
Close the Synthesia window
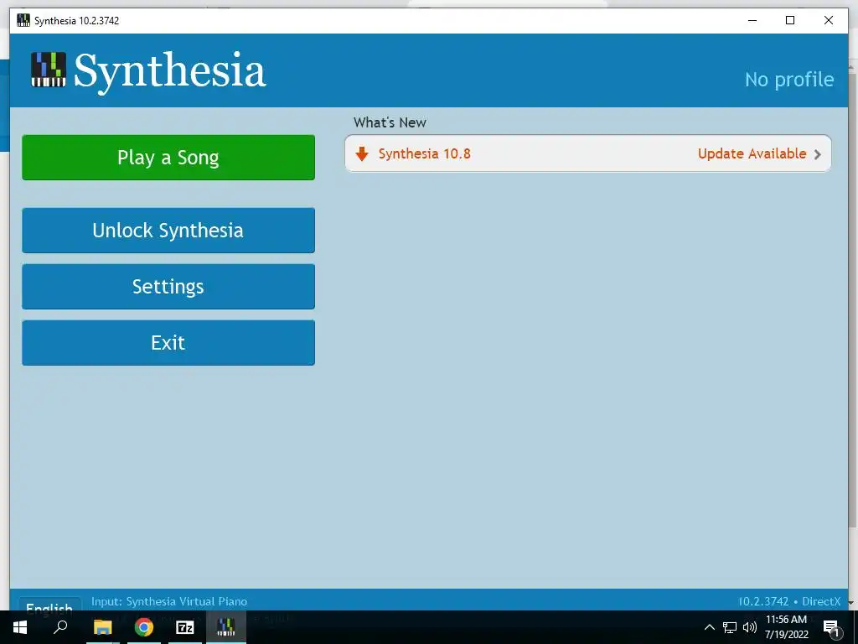[x=829, y=20]
